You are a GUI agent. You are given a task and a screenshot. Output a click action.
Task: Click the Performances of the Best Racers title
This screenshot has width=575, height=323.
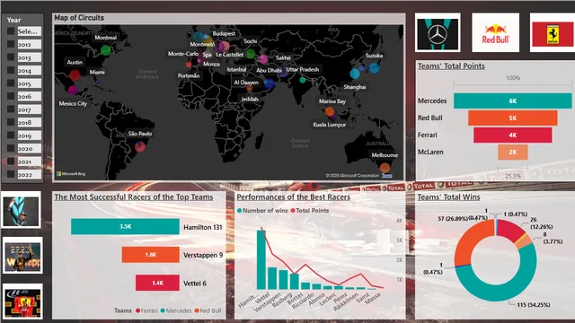pyautogui.click(x=294, y=197)
